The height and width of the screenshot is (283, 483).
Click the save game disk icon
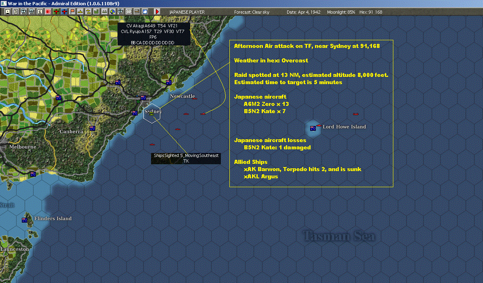(8, 12)
